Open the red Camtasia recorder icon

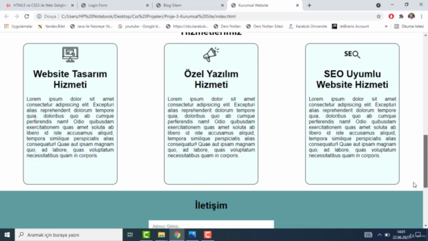tap(207, 235)
